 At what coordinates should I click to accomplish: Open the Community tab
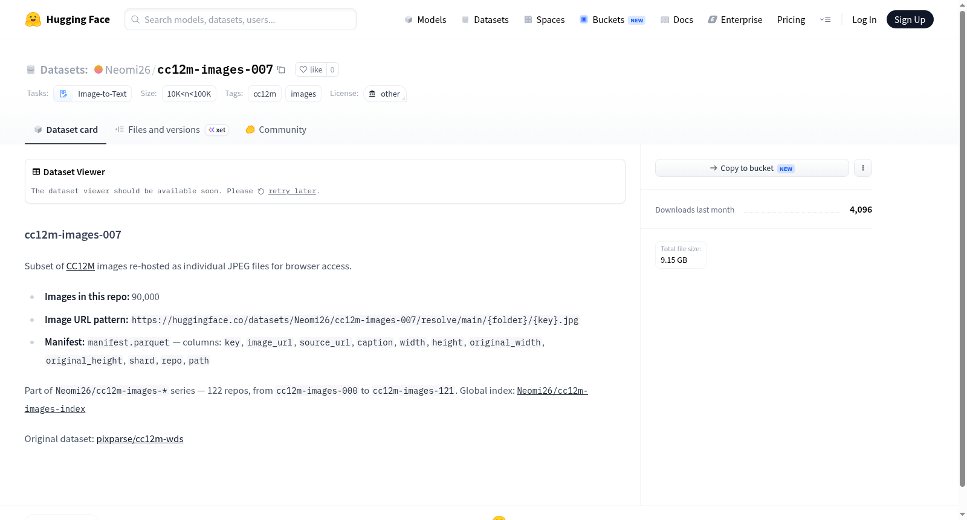276,129
